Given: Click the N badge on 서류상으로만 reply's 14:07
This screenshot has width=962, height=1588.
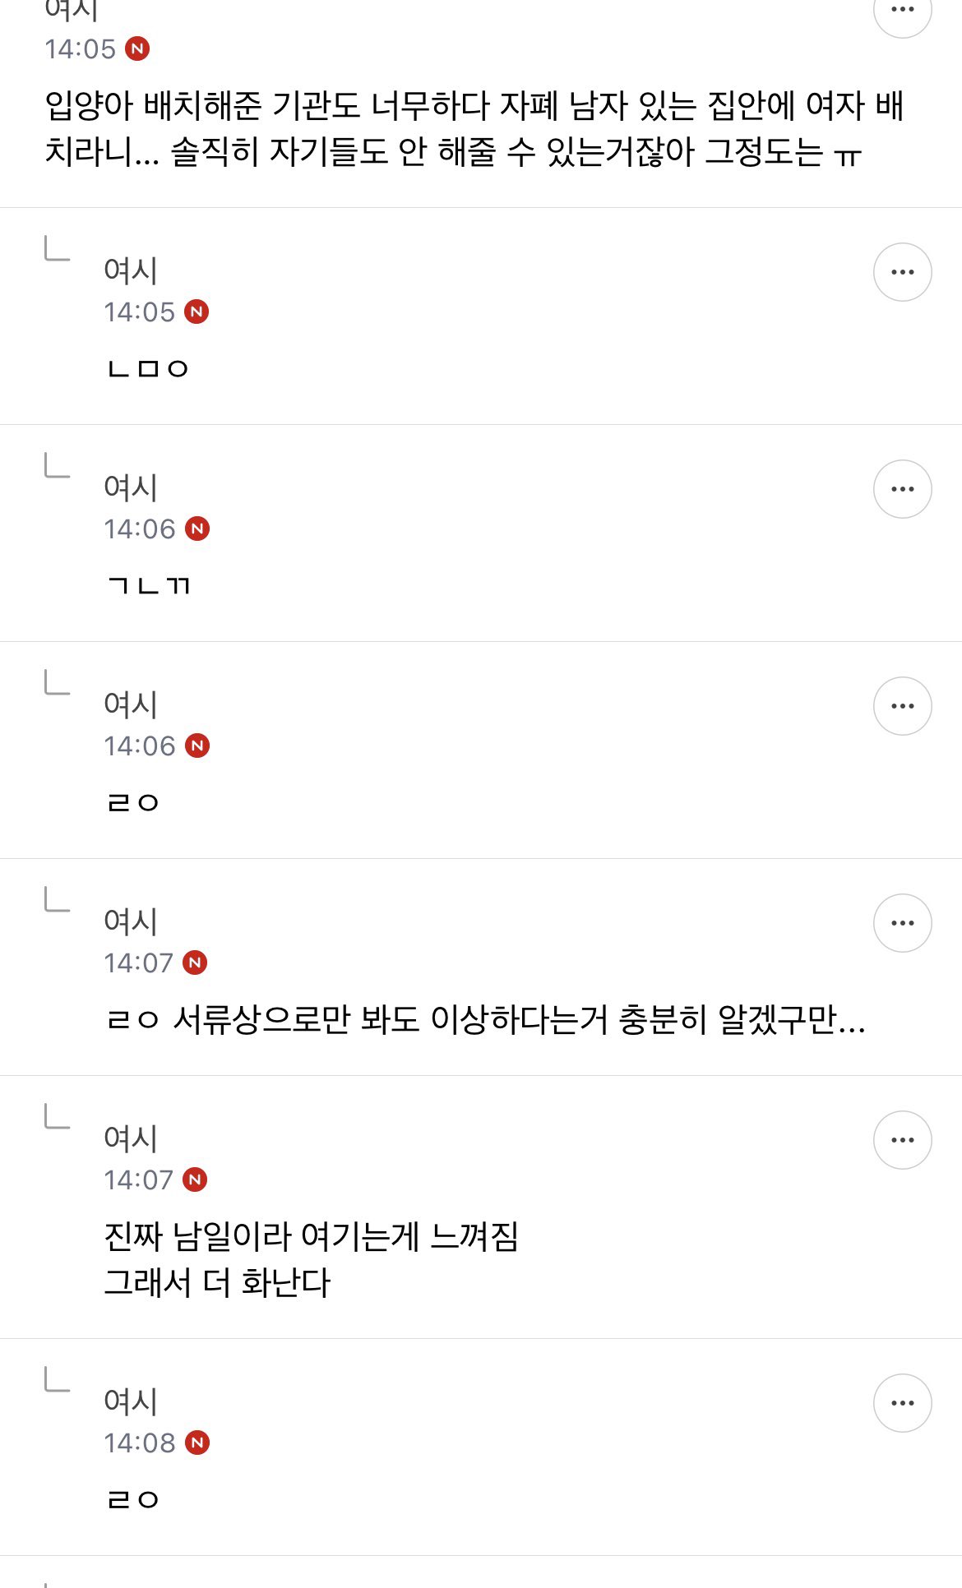Looking at the screenshot, I should (x=195, y=962).
